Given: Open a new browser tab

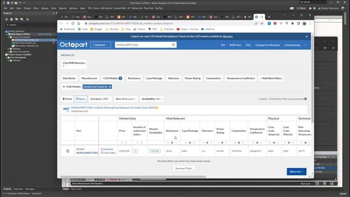Looking at the screenshot, I should coord(269,17).
